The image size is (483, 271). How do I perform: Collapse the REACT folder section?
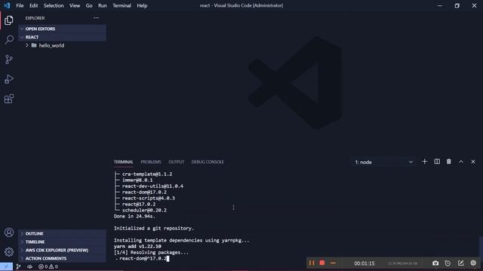(62, 37)
